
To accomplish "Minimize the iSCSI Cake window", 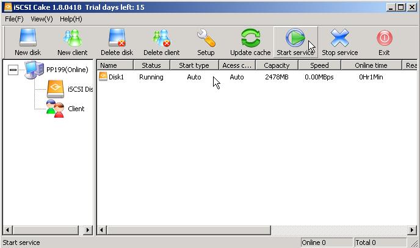I will [x=391, y=7].
